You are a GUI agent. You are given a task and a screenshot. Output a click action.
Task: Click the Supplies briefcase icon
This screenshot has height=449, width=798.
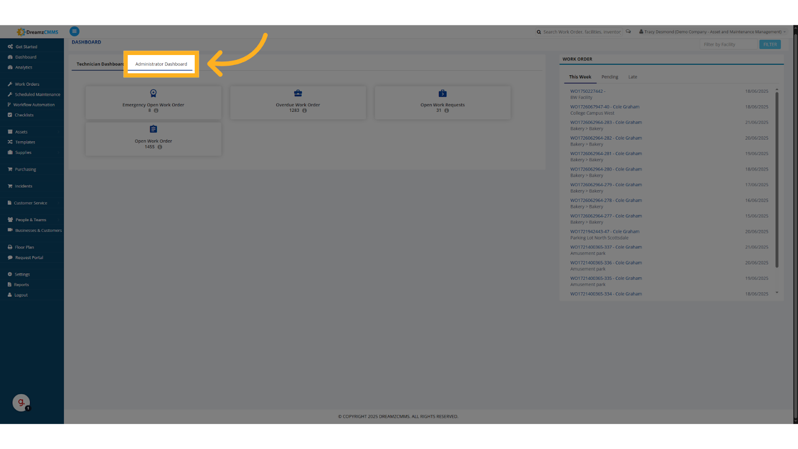tap(10, 152)
